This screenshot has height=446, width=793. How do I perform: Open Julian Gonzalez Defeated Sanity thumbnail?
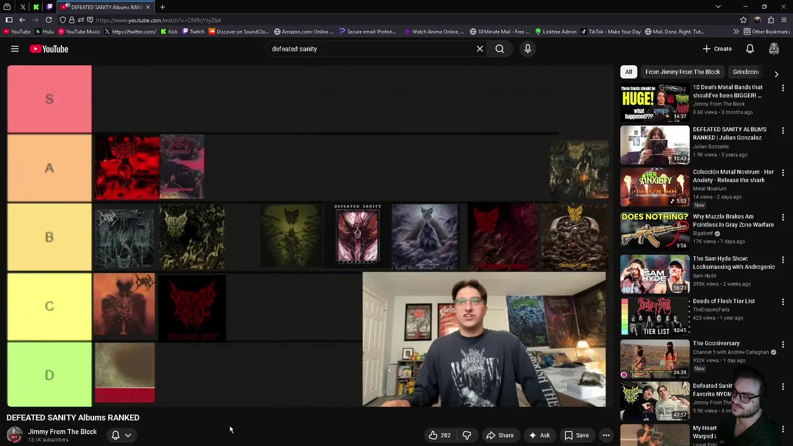(x=655, y=144)
